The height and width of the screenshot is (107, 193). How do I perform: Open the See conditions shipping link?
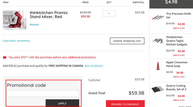(94, 66)
